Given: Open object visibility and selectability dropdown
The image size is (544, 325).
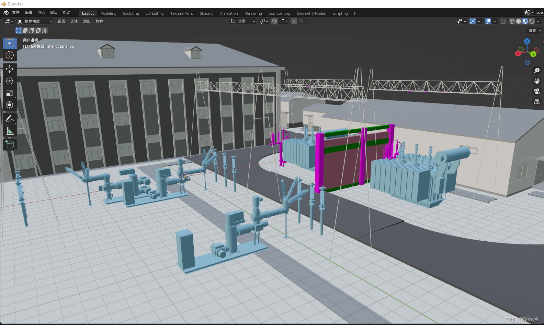Looking at the screenshot, I should 462,21.
